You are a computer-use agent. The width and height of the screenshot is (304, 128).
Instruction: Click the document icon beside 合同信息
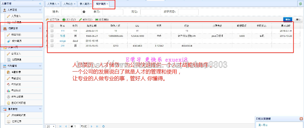coord(8,60)
